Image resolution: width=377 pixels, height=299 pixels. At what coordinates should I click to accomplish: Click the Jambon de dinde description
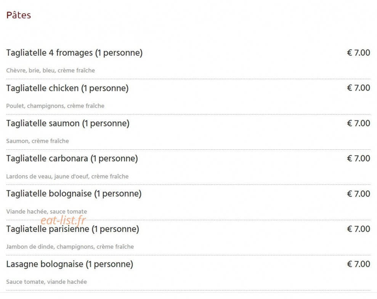coord(70,247)
